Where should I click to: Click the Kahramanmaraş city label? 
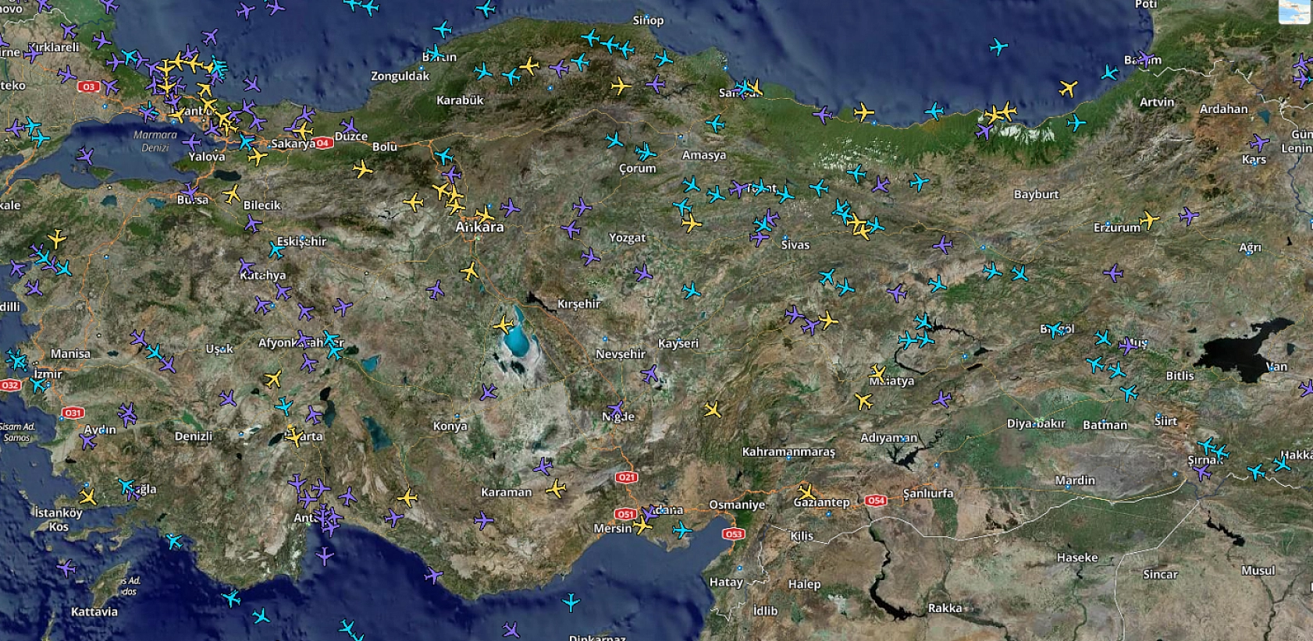(x=788, y=452)
